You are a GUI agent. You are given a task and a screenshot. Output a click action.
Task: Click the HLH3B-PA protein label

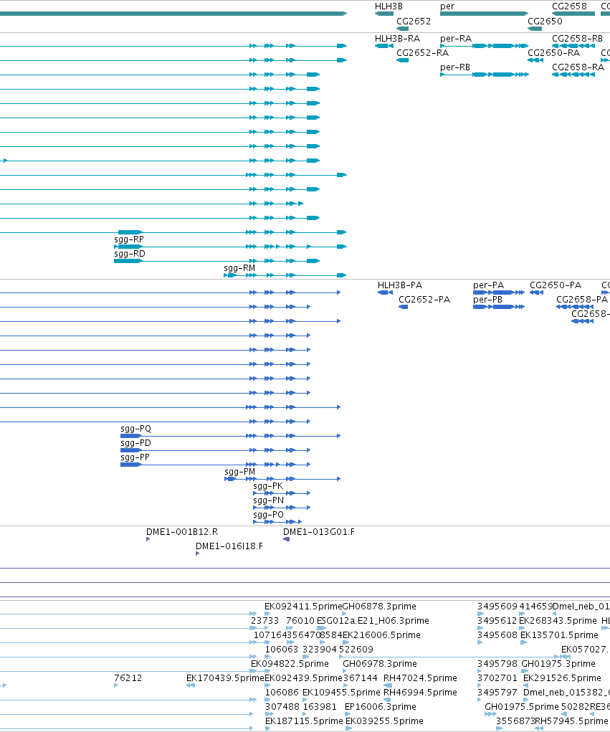click(x=399, y=285)
